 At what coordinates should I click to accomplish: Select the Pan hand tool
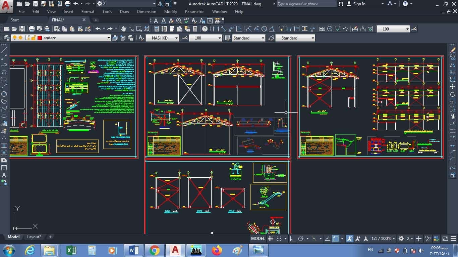click(x=124, y=29)
